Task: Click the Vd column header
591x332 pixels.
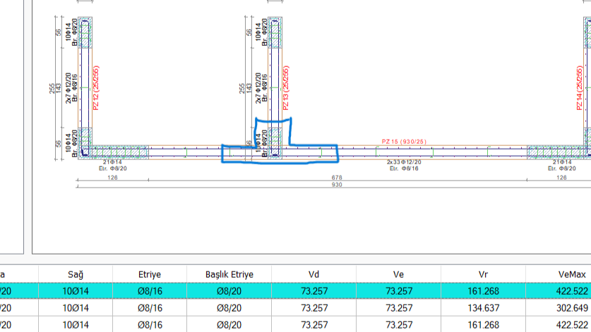Action: coord(314,274)
